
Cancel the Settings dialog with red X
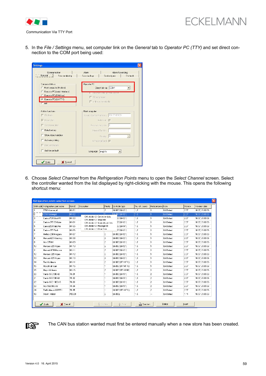66,162
